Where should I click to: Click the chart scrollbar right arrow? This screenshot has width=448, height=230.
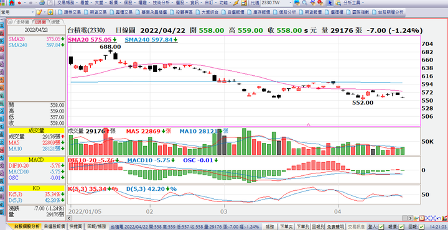coord(410,218)
